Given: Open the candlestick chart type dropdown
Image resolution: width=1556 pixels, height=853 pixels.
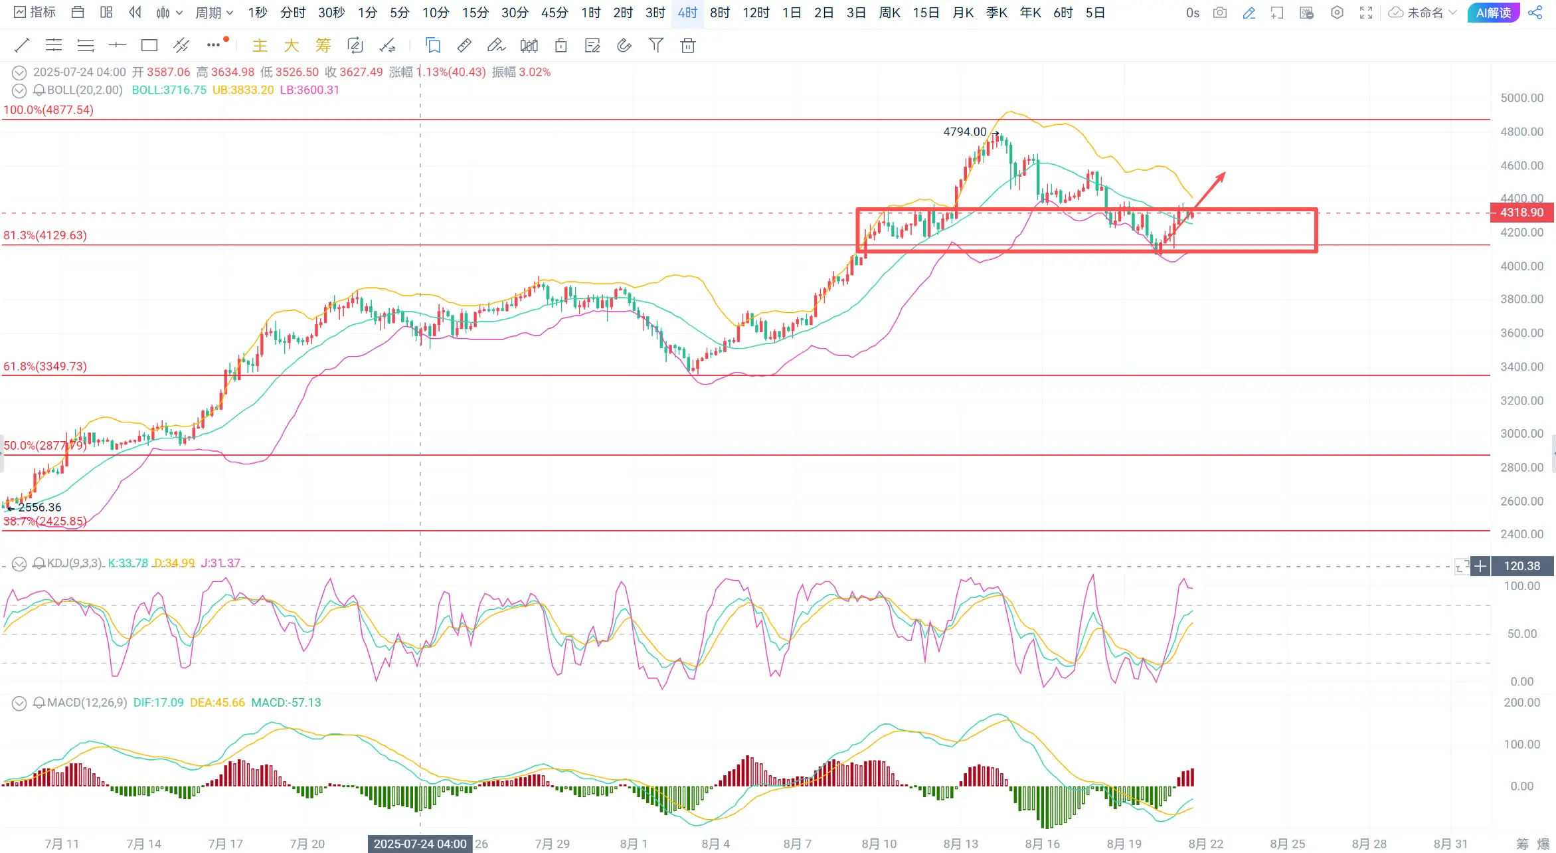Looking at the screenshot, I should [x=169, y=12].
